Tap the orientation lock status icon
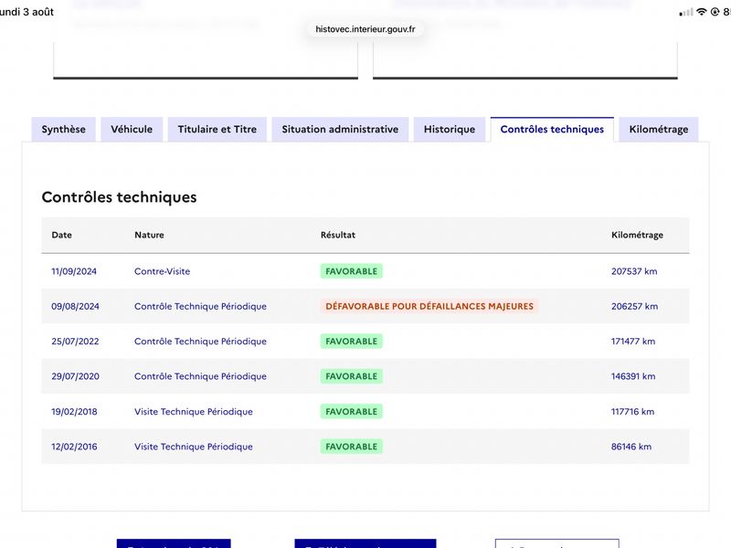The height and width of the screenshot is (548, 731). 715,12
